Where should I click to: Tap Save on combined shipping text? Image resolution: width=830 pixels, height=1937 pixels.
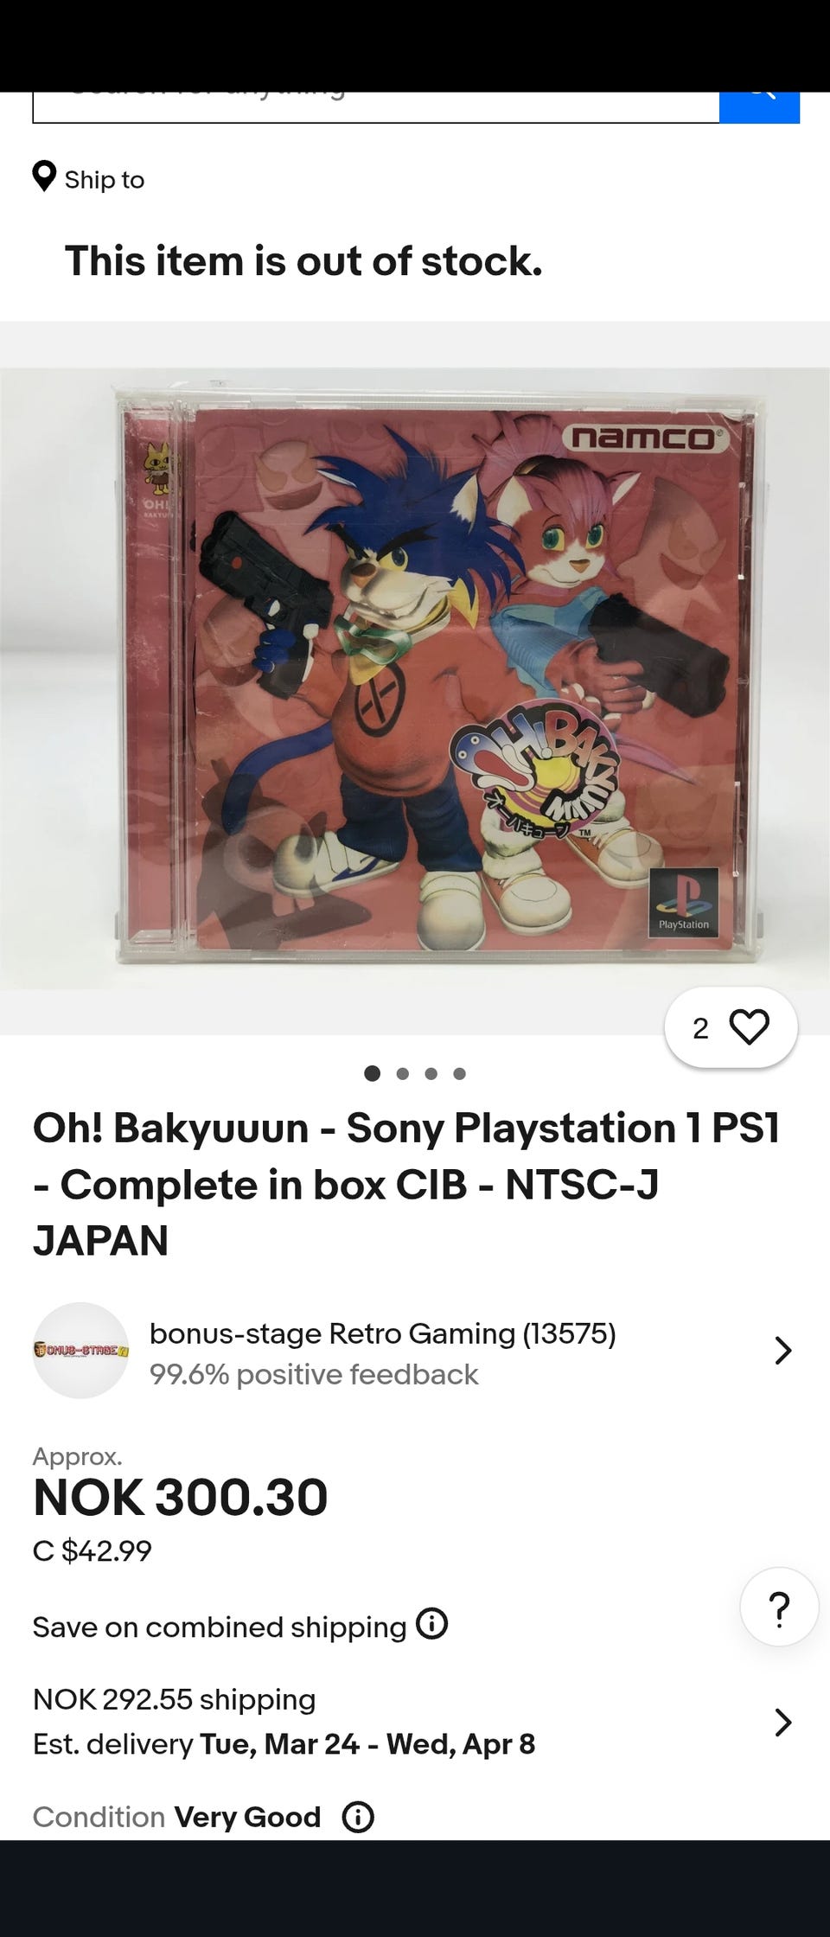pyautogui.click(x=220, y=1627)
